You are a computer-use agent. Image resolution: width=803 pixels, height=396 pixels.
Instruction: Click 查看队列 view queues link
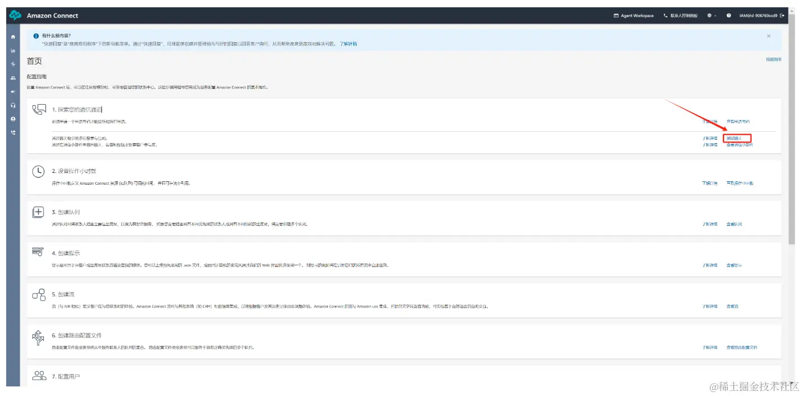734,224
